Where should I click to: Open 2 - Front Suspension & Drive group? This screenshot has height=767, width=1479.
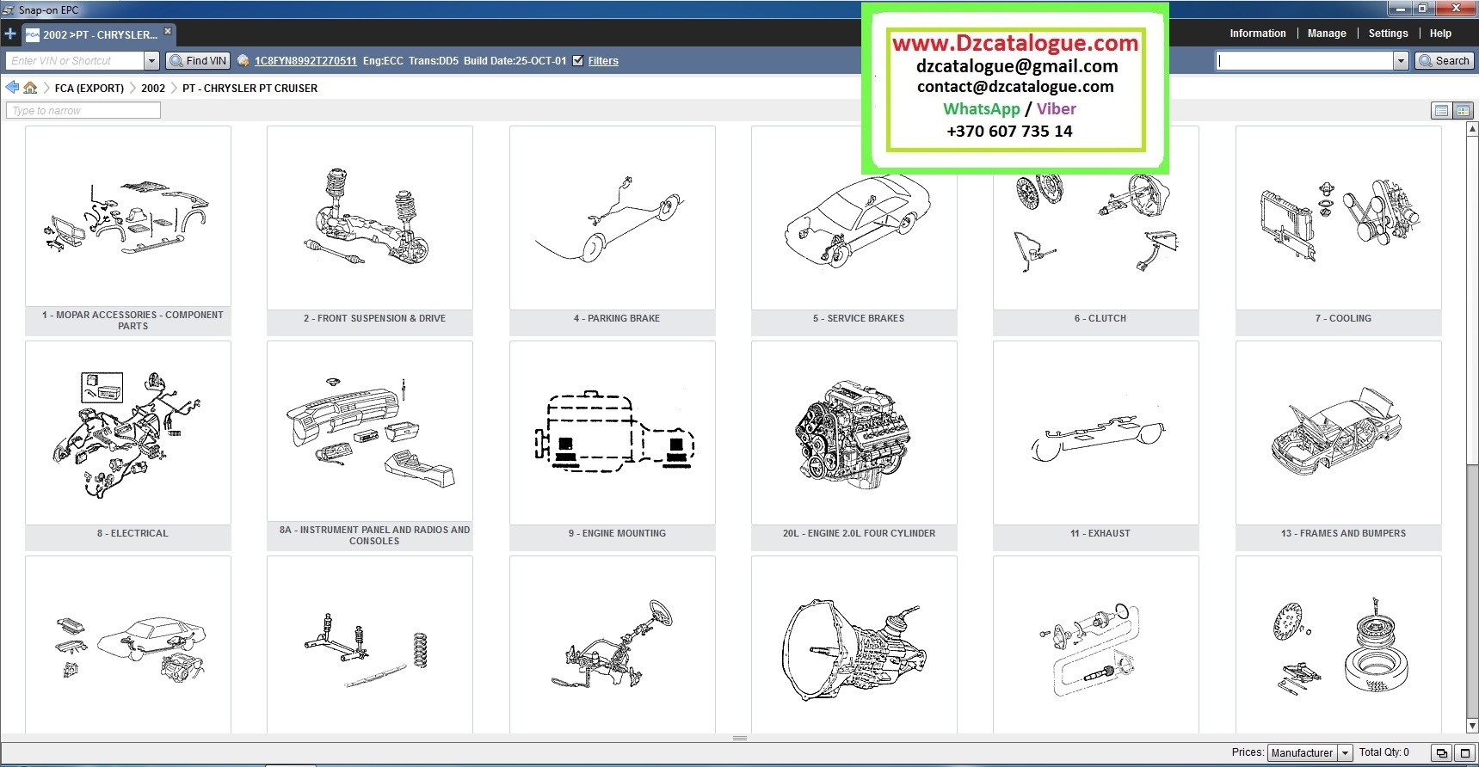click(370, 230)
